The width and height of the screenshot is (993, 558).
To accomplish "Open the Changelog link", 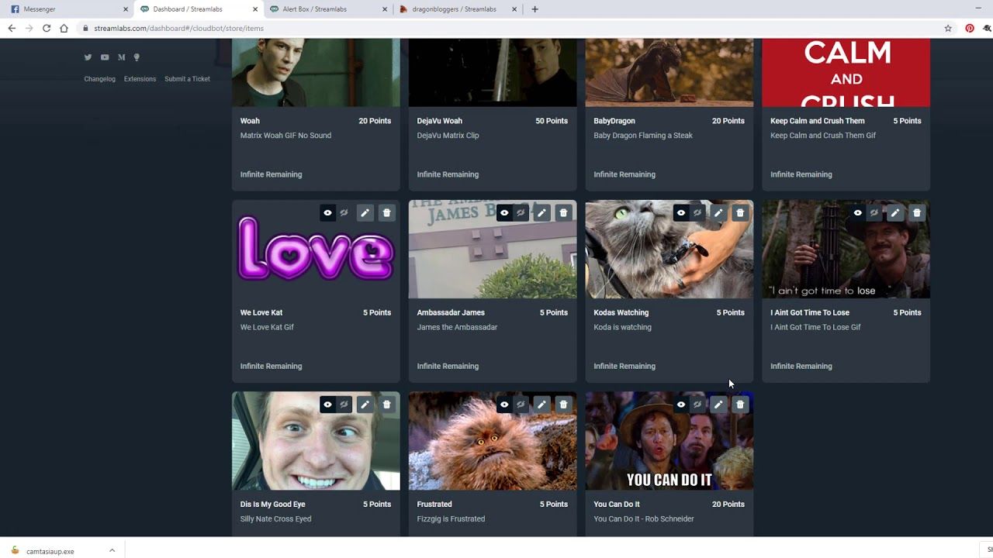I will point(99,79).
